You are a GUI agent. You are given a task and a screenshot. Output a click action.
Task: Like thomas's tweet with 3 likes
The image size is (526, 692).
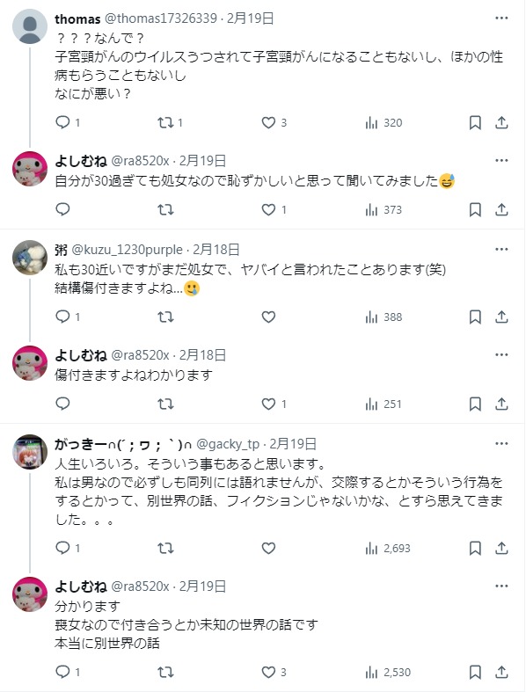pyautogui.click(x=274, y=122)
